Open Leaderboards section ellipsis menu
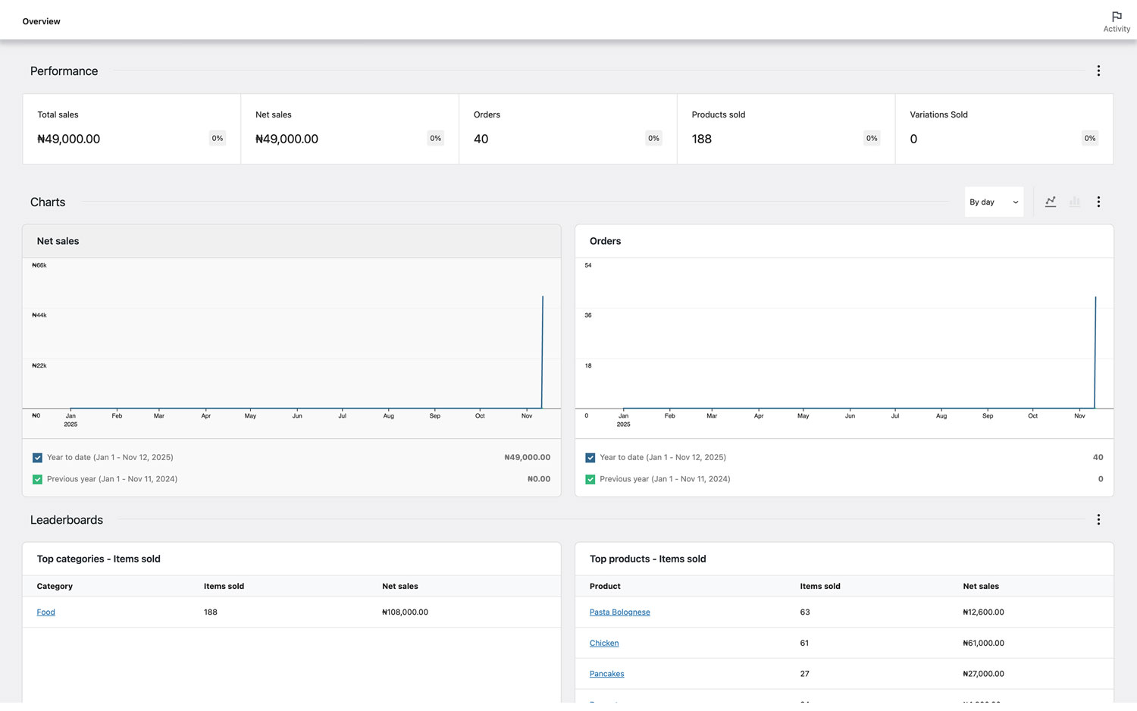This screenshot has height=711, width=1137. tap(1098, 520)
